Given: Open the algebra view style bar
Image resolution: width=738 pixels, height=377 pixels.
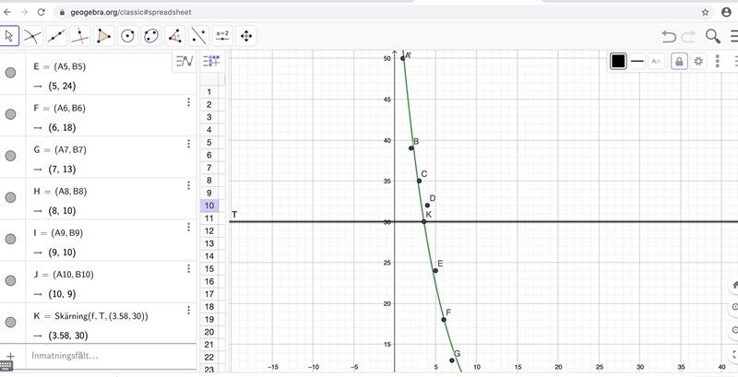Looking at the screenshot, I should coord(184,62).
